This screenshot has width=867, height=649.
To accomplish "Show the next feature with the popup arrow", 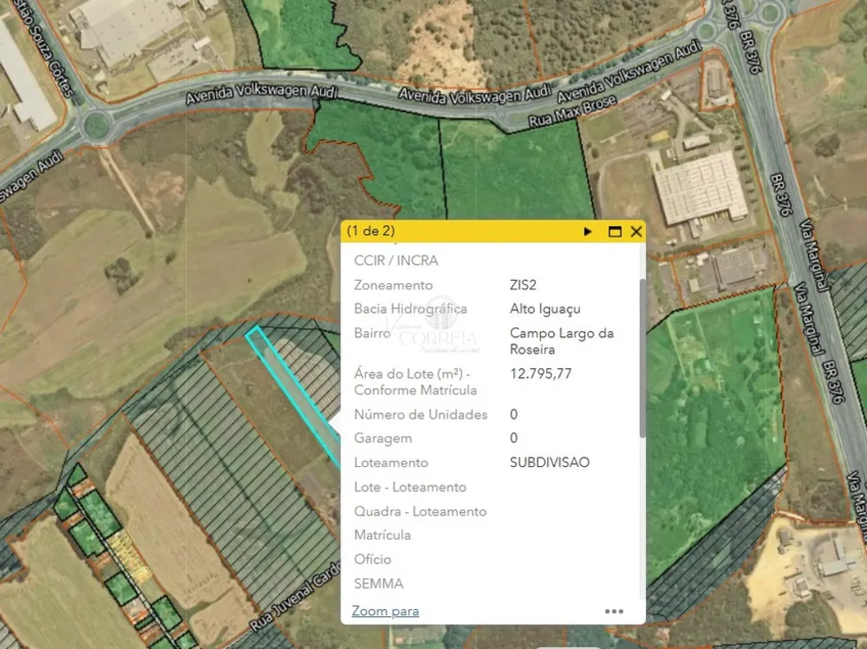I will [588, 231].
